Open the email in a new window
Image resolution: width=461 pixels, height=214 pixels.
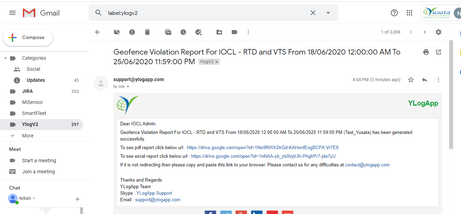tap(439, 52)
